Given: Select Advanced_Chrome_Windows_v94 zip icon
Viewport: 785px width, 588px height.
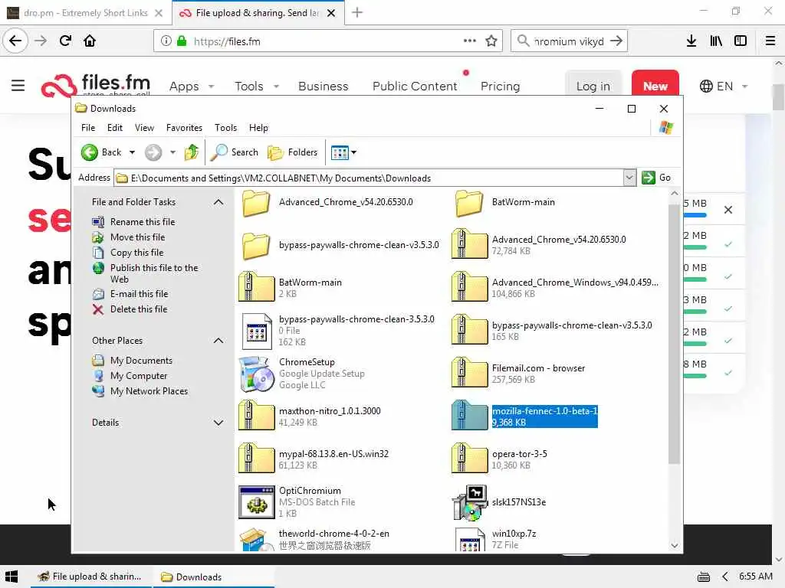Looking at the screenshot, I should coord(469,286).
